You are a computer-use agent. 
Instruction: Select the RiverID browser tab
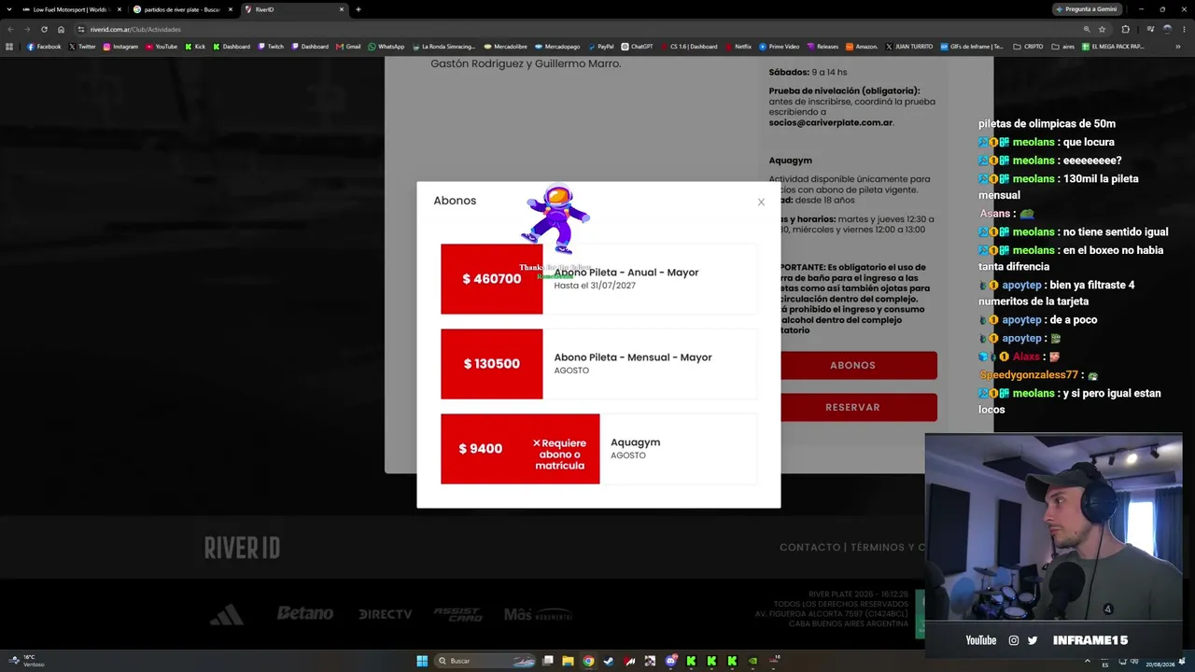(294, 9)
